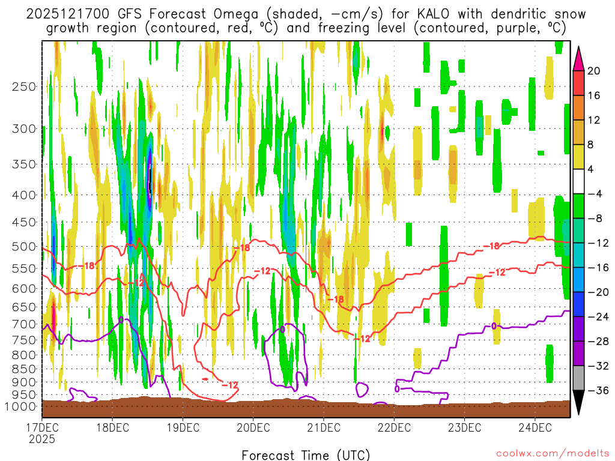
Task: Click the brown ground surface band
Action: [x=306, y=408]
